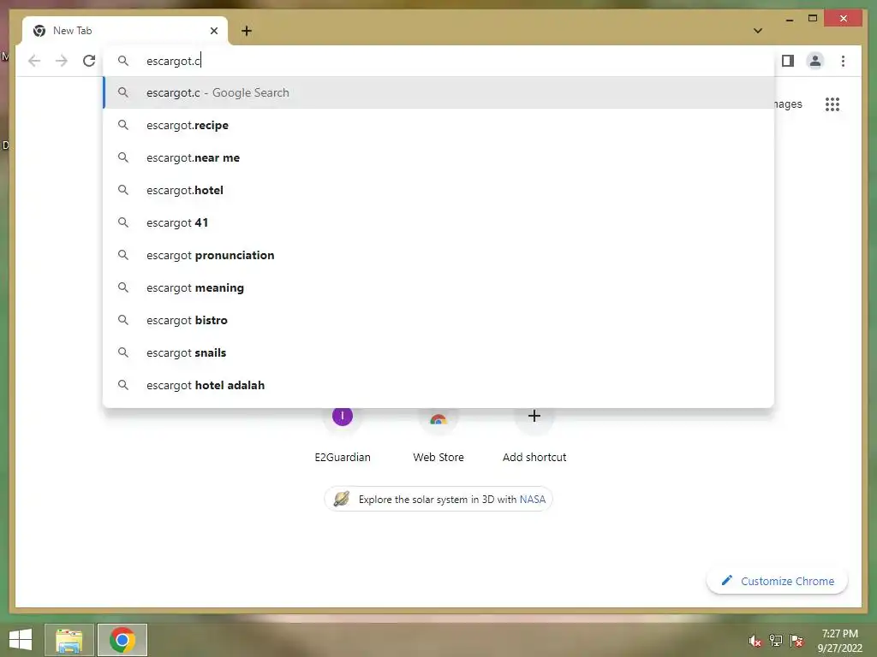This screenshot has width=877, height=657.
Task: Click the Action Center flag tray icon
Action: click(796, 641)
